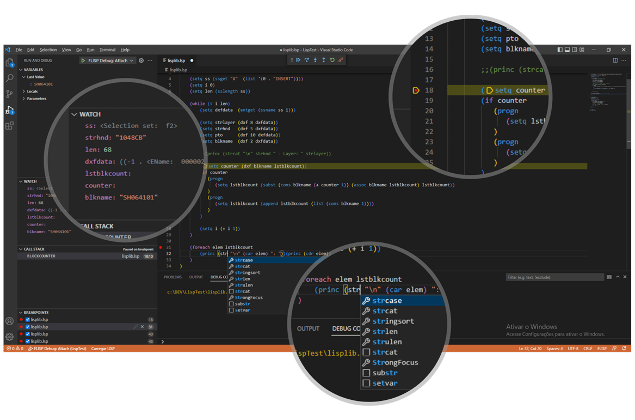Disable the lisplib.lsp breakpoint at line 31

point(28,327)
